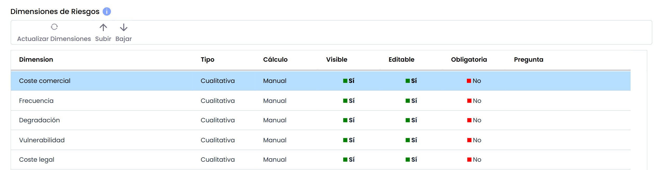661x170 pixels.
Task: Click the Obligatoria column header
Action: tap(469, 60)
